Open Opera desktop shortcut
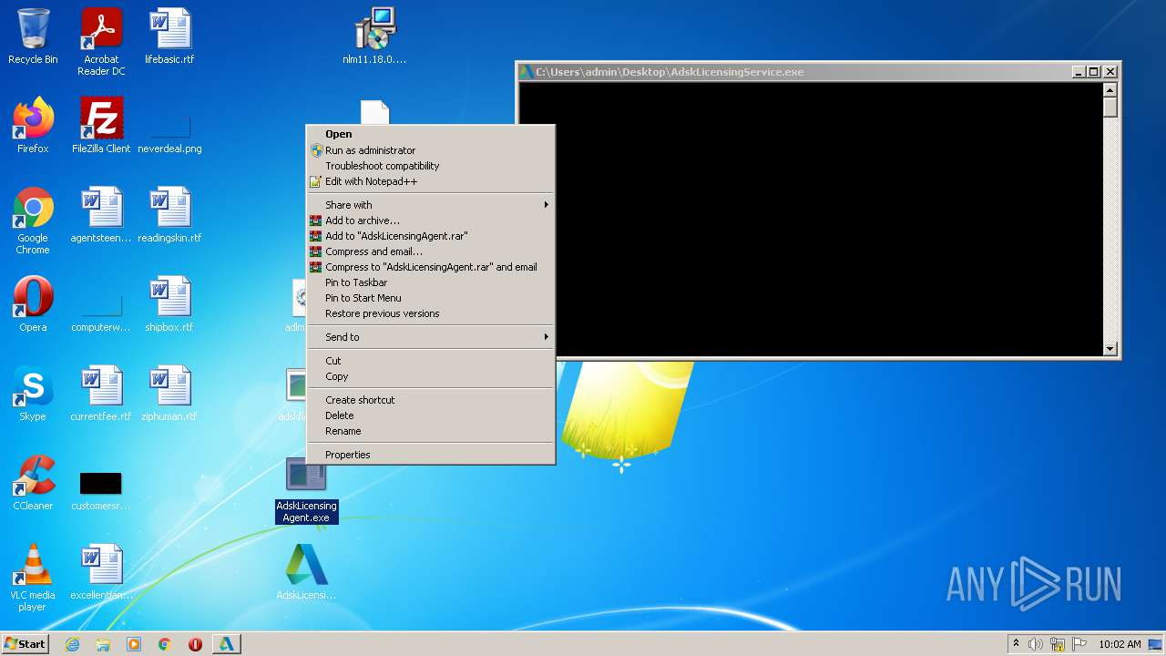 tap(33, 304)
